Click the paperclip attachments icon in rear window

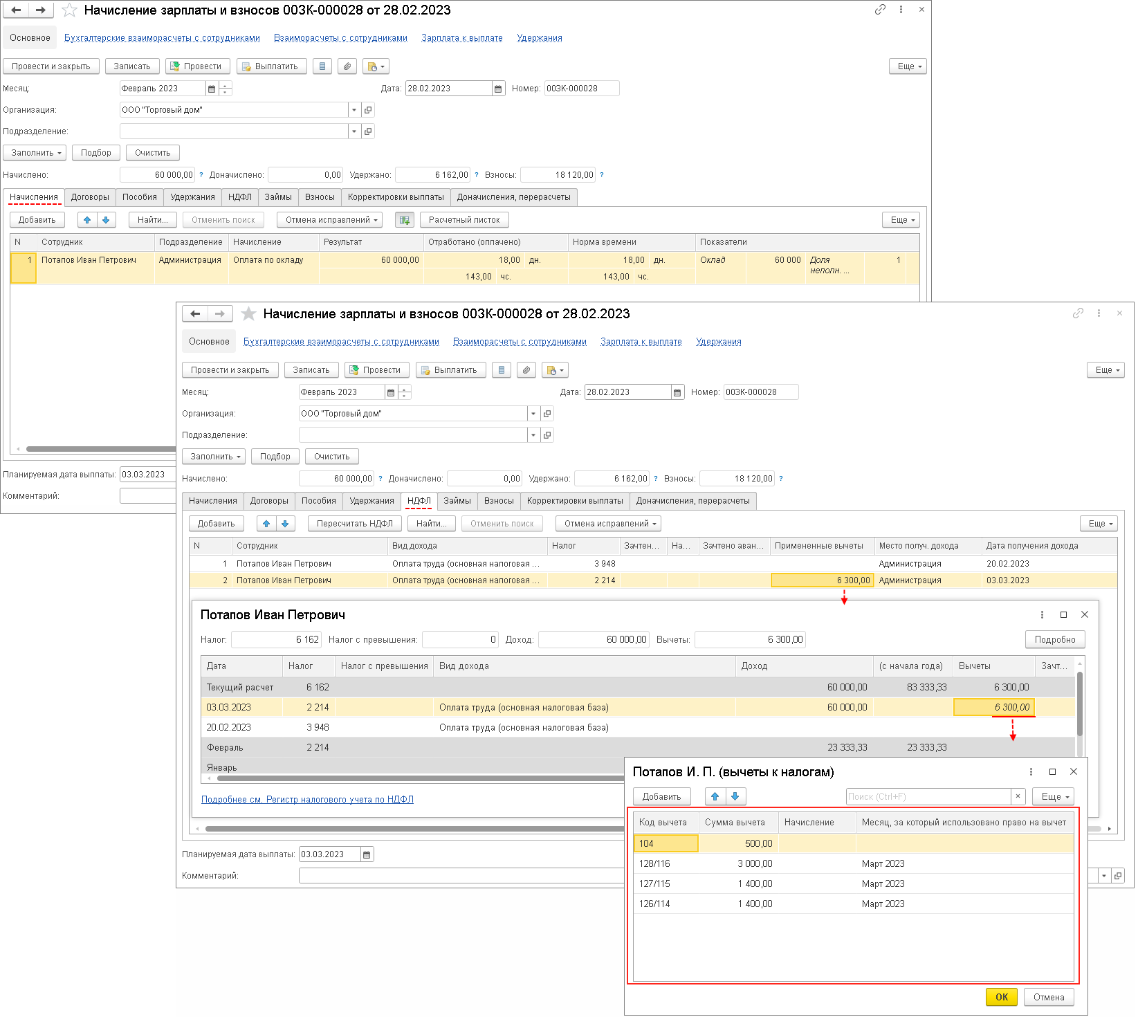347,66
